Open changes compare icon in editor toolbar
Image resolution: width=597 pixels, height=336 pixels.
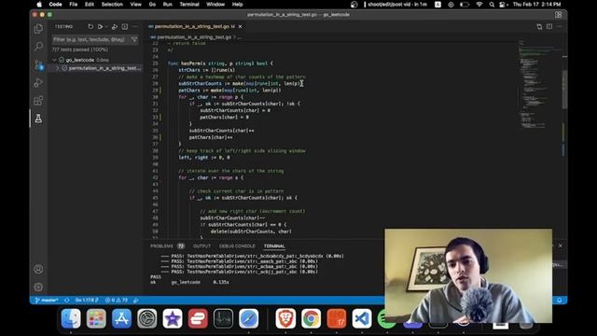[539, 27]
